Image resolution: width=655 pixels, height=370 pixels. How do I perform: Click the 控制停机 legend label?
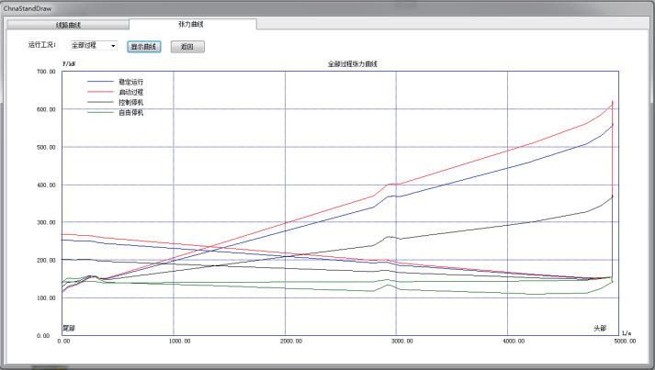click(131, 102)
